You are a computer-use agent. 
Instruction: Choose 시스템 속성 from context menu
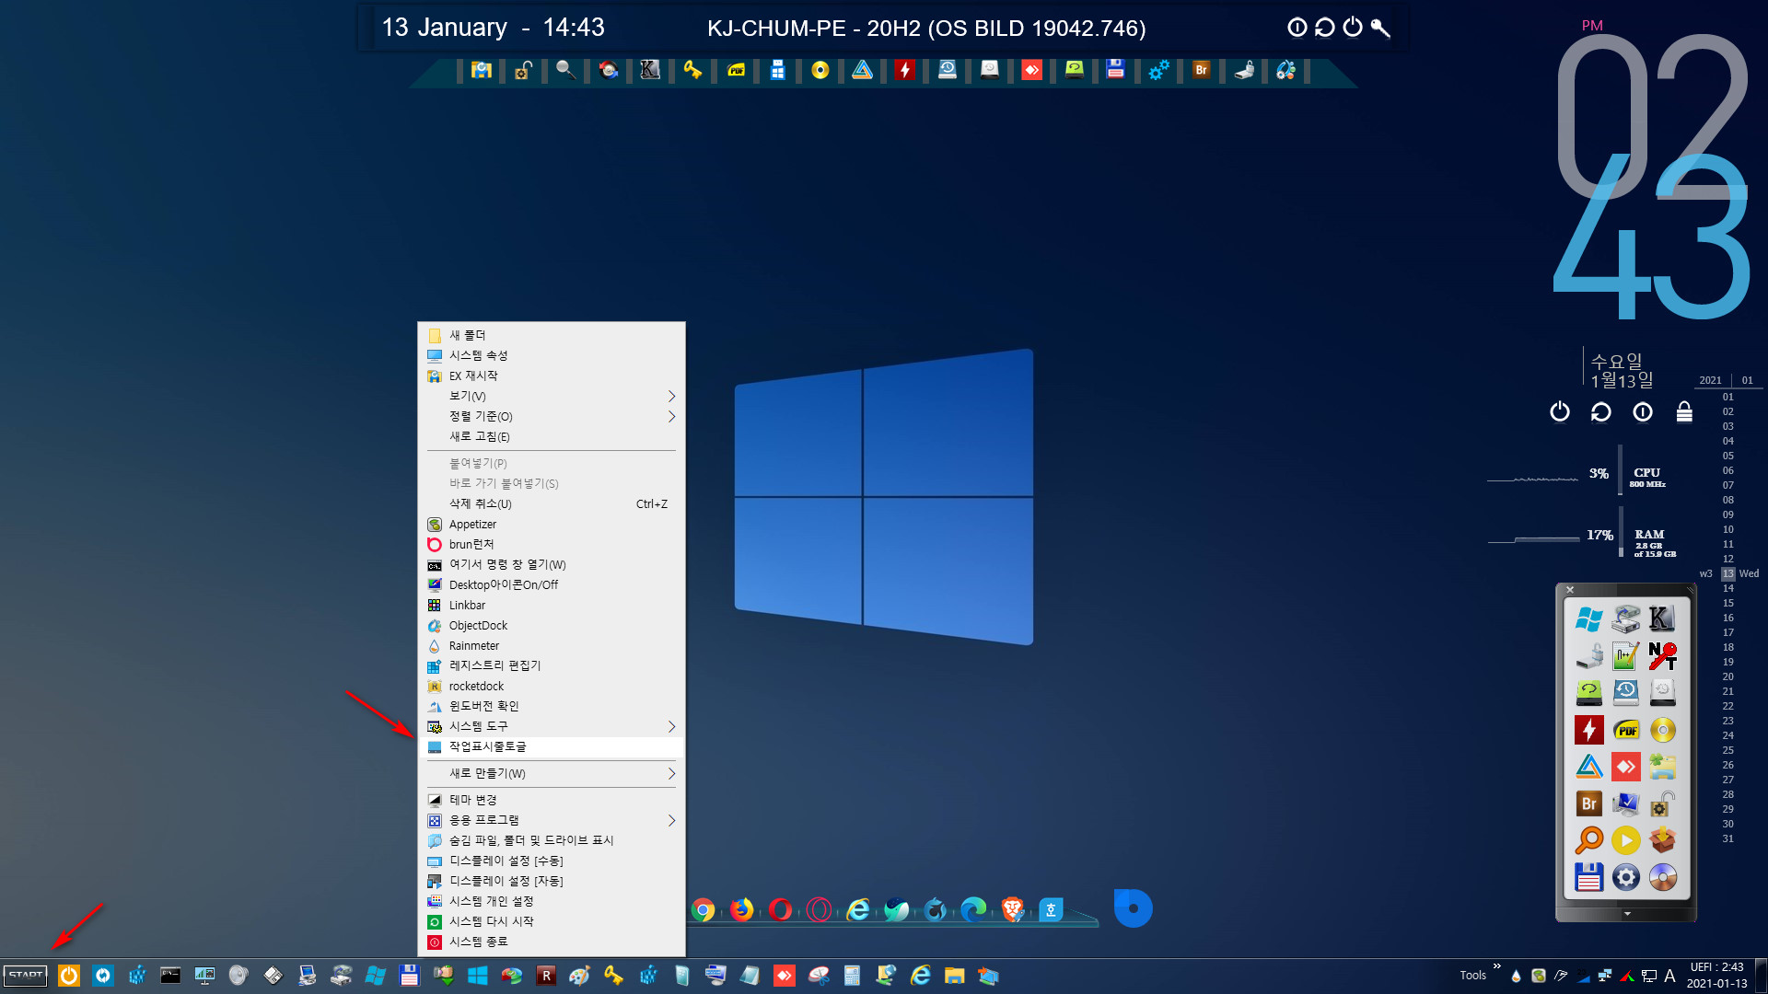552,355
